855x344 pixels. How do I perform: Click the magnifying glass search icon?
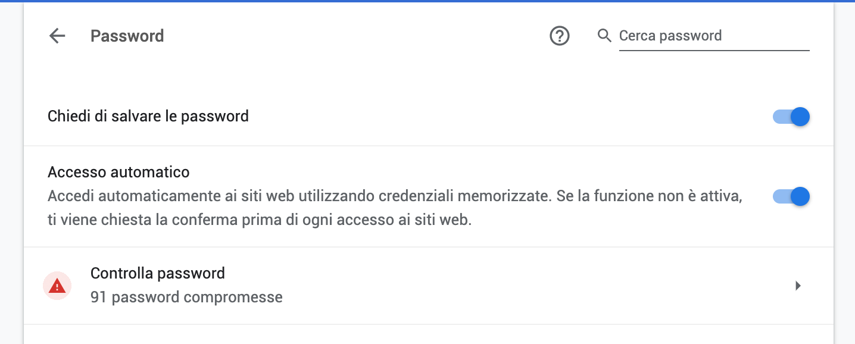pos(604,36)
